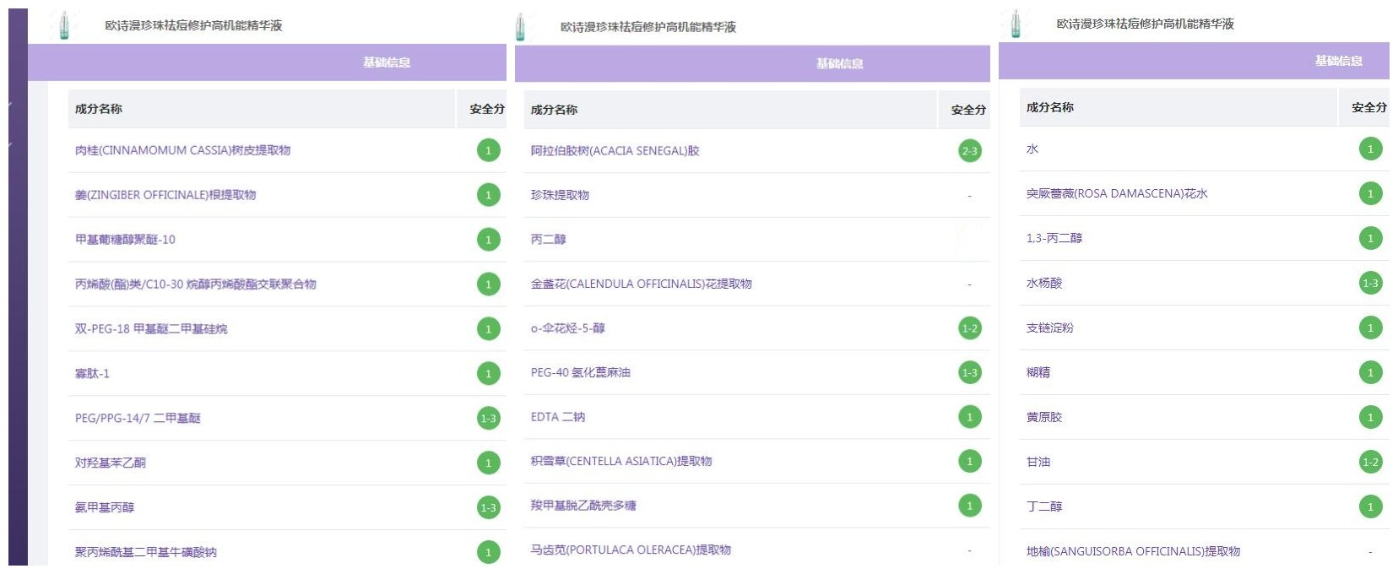
Task: Click the 1-2 badge for o-伞花烃-5-醇
Action: click(x=970, y=328)
